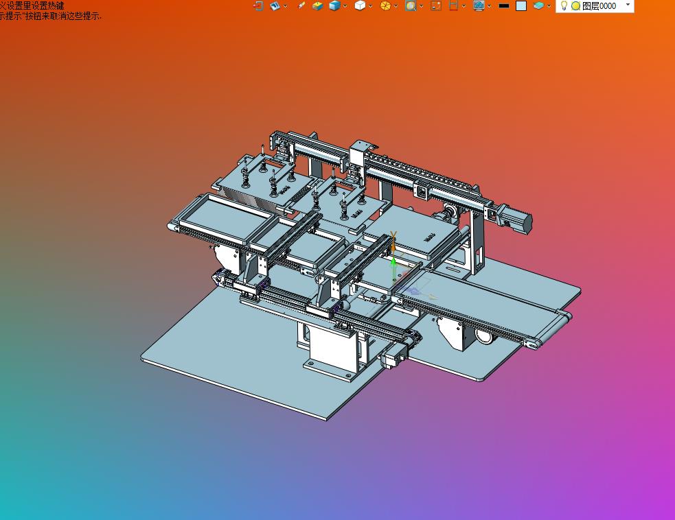Expand the magnifier zoom dropdown arrow

point(421,6)
